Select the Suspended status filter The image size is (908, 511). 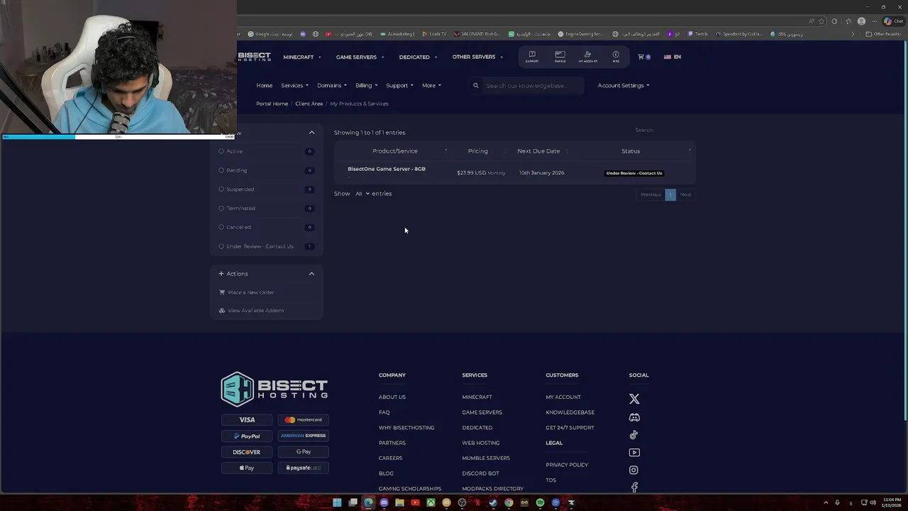pyautogui.click(x=267, y=189)
